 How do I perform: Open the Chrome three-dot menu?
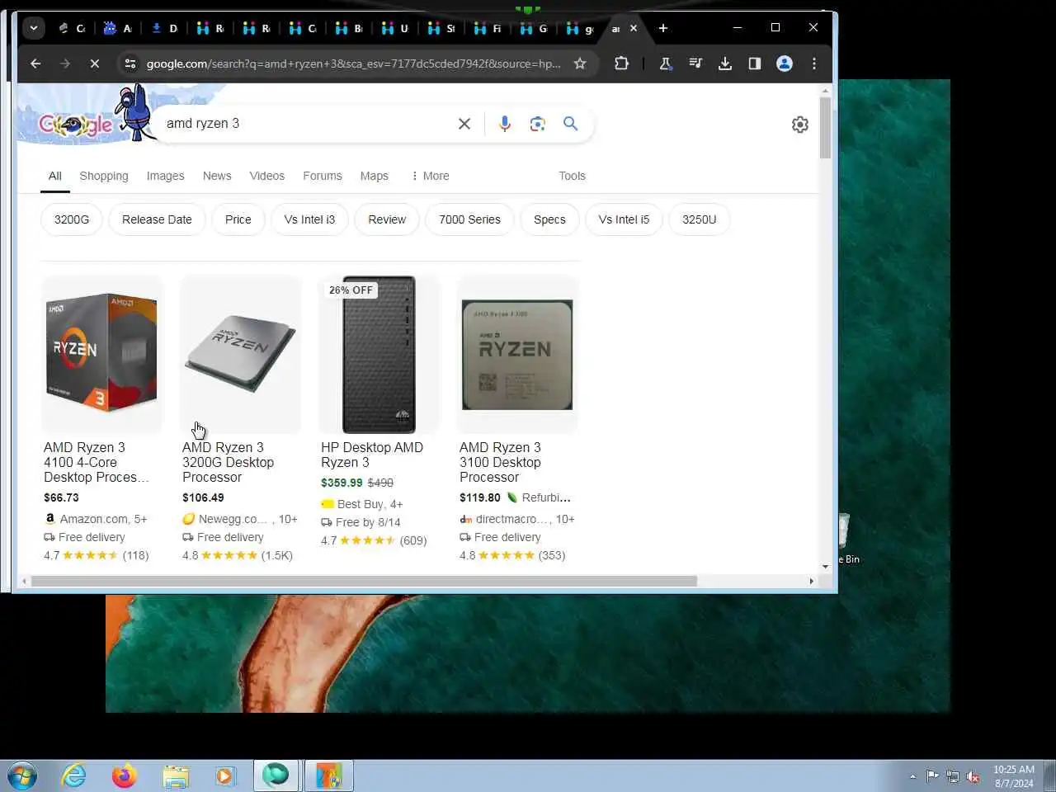click(814, 64)
